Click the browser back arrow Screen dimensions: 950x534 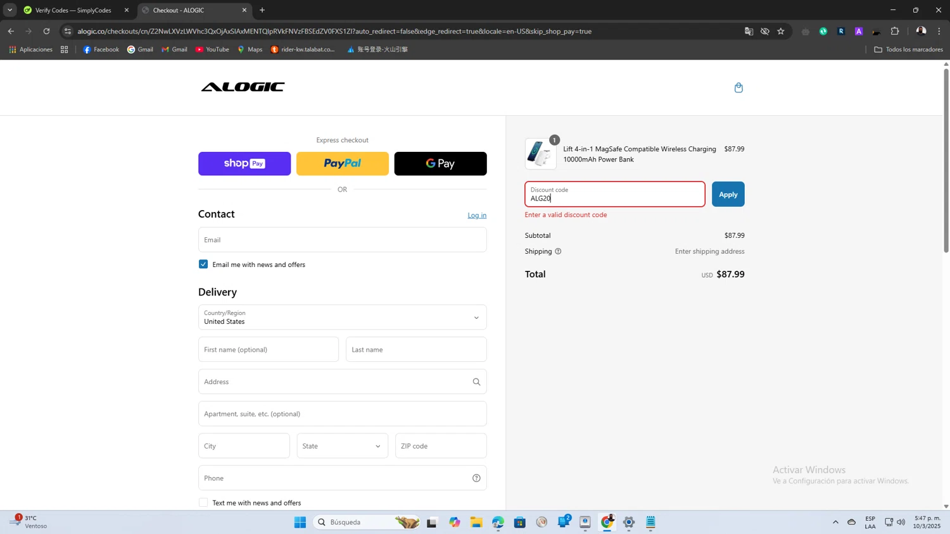click(x=11, y=31)
